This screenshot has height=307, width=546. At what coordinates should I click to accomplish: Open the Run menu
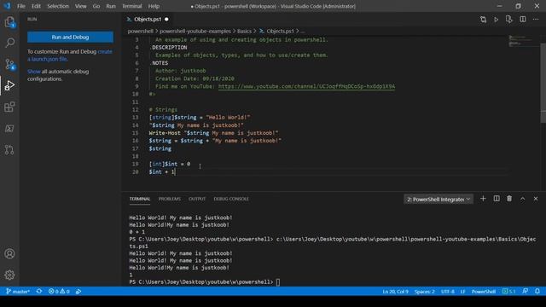111,6
